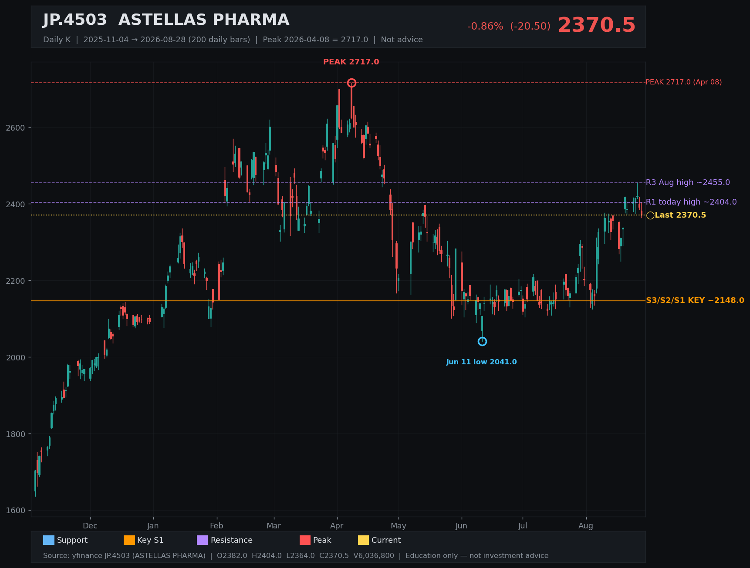Click the 'JP.4503 ASTELLAS PHARMA' title

166,20
